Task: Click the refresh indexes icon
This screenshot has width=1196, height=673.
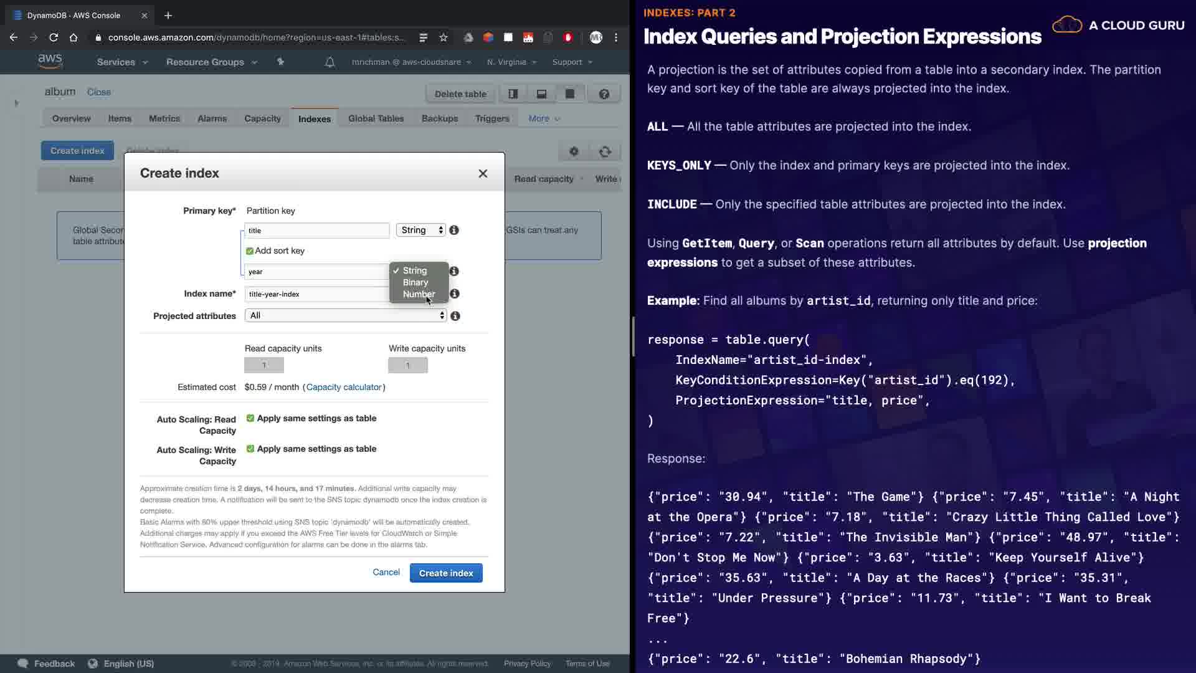Action: [x=605, y=151]
